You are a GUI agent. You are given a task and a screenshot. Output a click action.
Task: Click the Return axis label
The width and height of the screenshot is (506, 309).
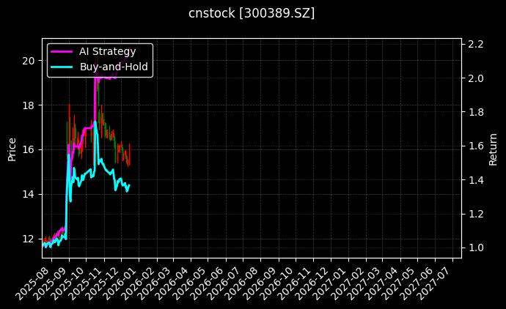(493, 149)
